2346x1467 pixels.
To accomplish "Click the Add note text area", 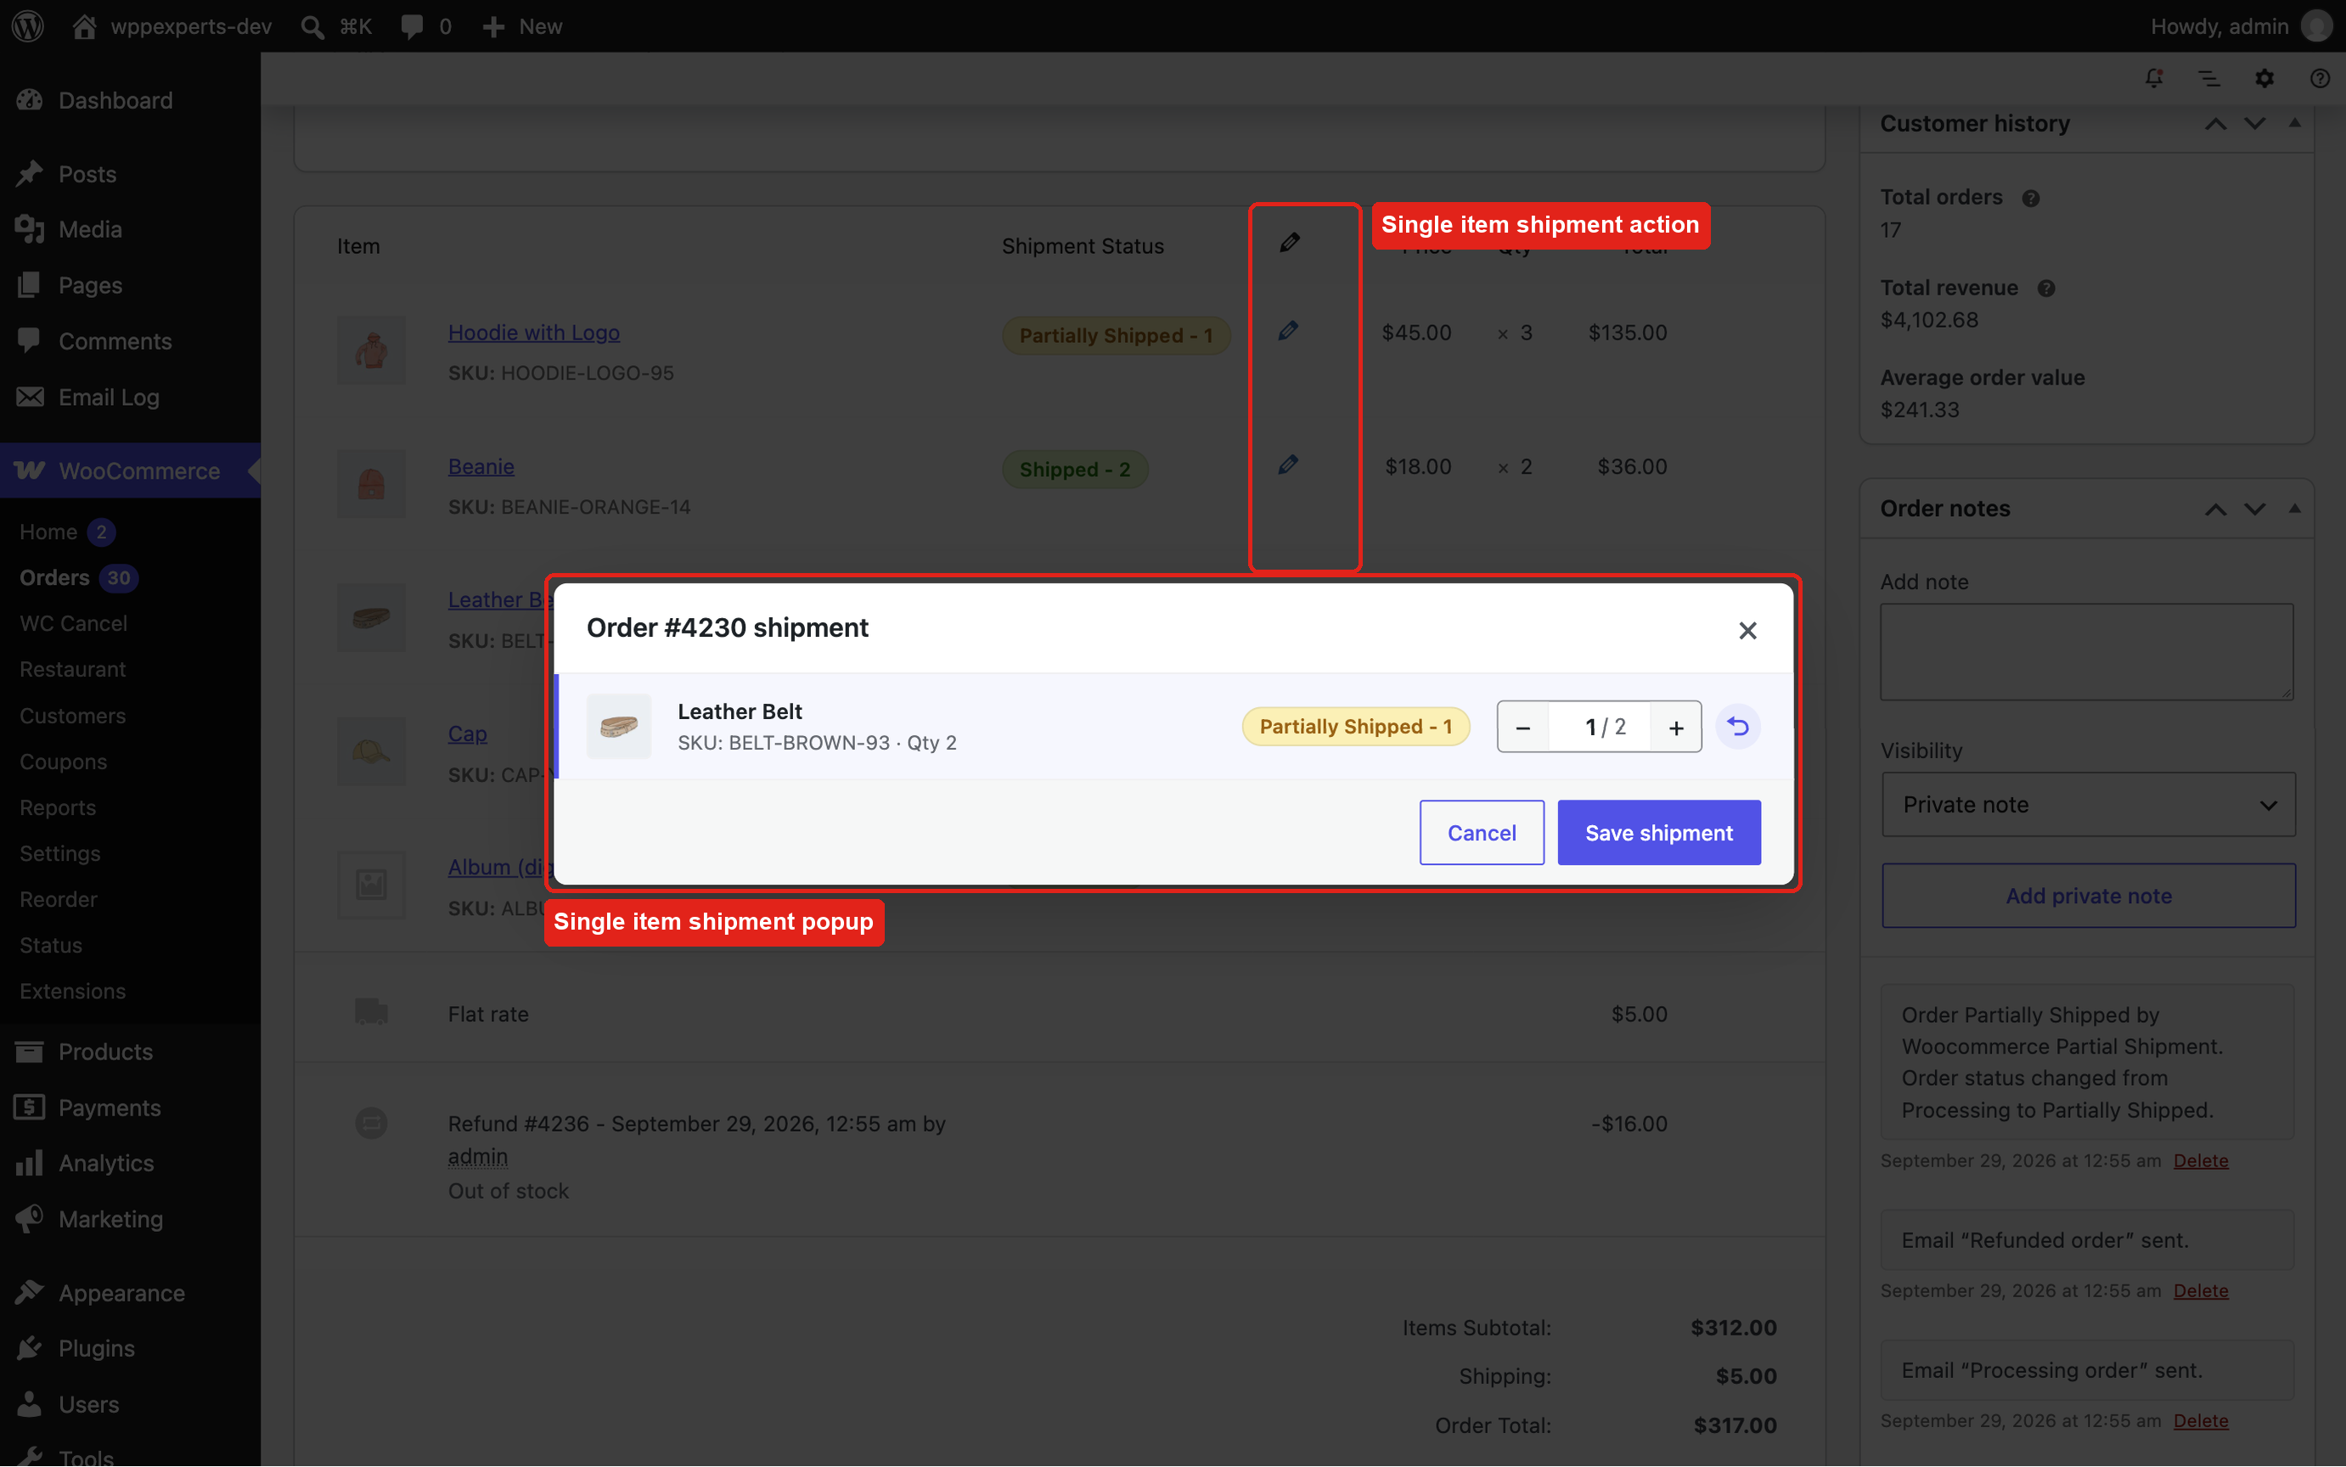I will 2087,652.
